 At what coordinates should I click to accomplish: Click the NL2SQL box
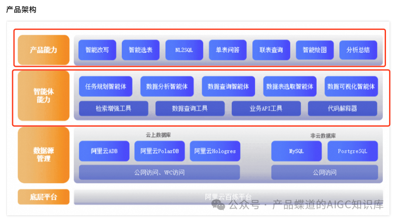pos(184,50)
